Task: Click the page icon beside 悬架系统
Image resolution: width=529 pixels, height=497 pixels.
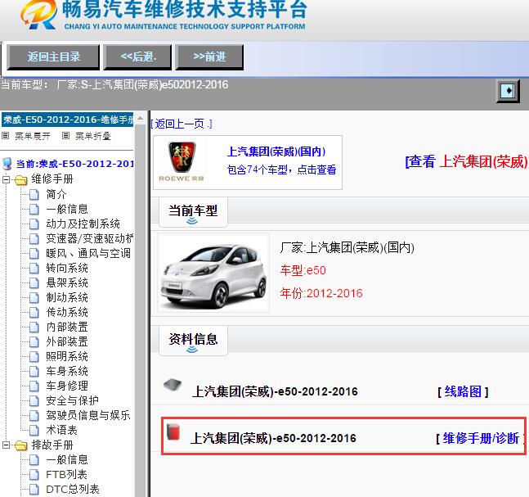Action: click(34, 283)
